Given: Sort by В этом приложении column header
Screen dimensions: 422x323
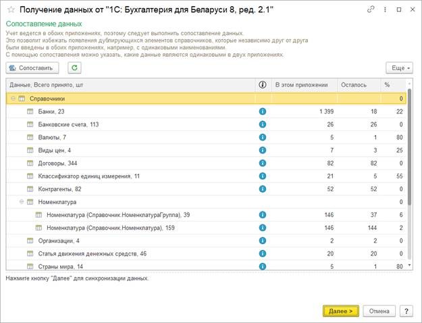Looking at the screenshot, I should coord(305,85).
